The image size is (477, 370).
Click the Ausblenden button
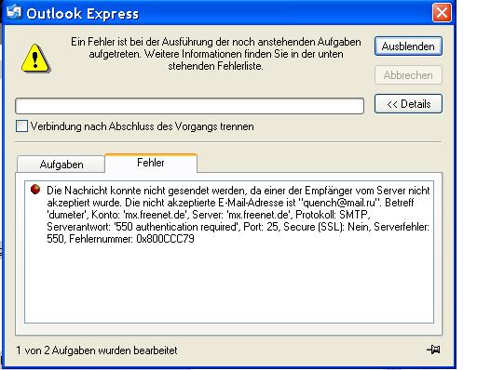coord(408,46)
